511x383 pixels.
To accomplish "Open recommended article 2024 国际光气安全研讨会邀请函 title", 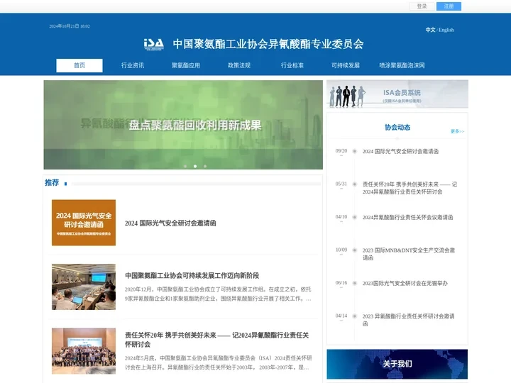I will click(170, 223).
